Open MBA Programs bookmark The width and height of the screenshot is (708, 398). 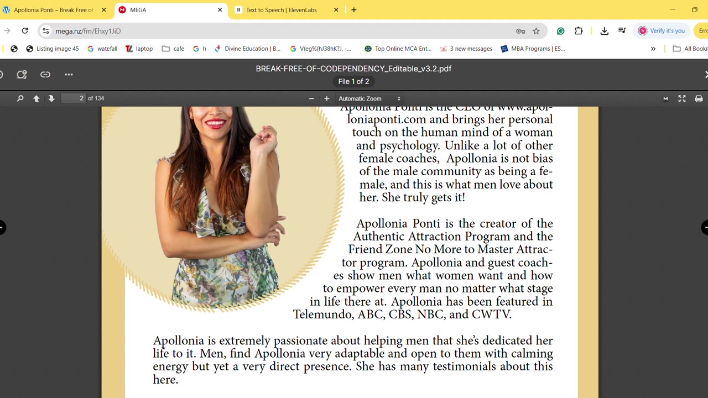[533, 49]
